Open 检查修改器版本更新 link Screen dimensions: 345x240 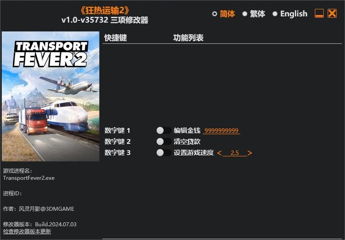click(27, 232)
